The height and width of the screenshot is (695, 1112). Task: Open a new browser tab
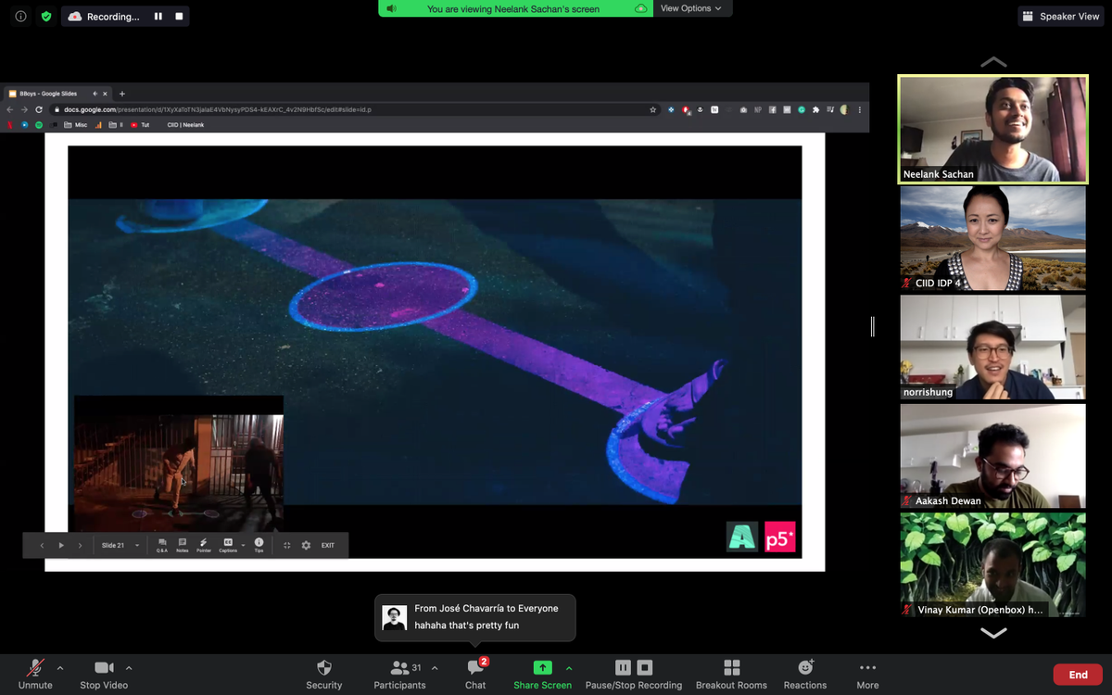pos(122,94)
